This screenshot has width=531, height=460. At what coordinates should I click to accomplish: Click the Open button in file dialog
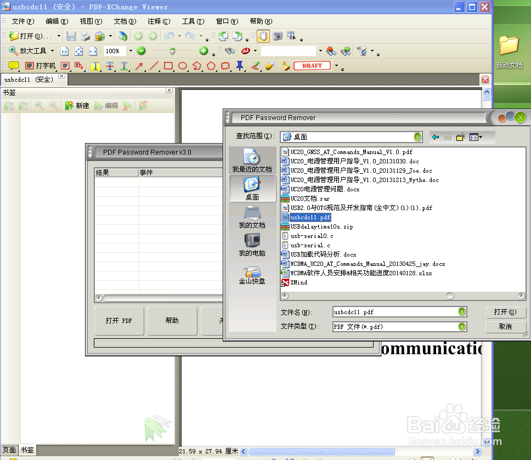click(x=505, y=312)
